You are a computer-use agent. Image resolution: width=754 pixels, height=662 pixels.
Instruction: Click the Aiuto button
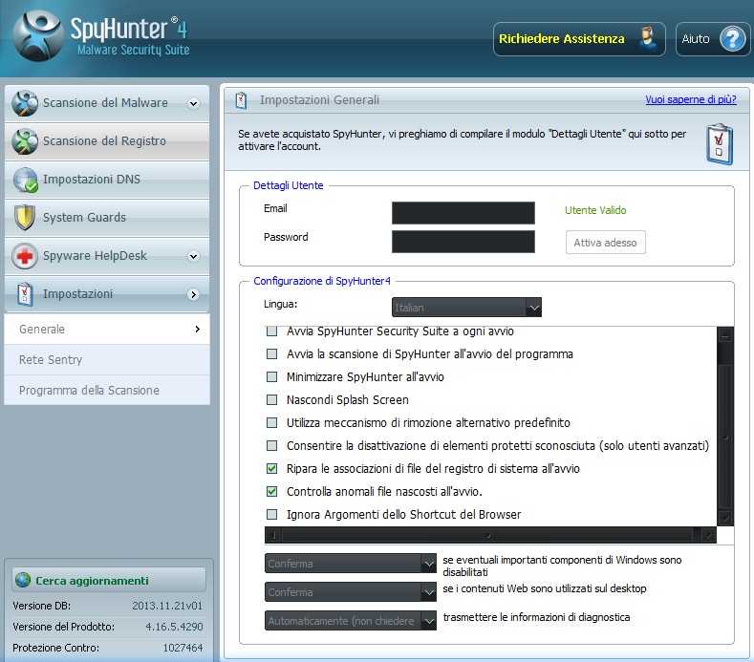tap(713, 39)
